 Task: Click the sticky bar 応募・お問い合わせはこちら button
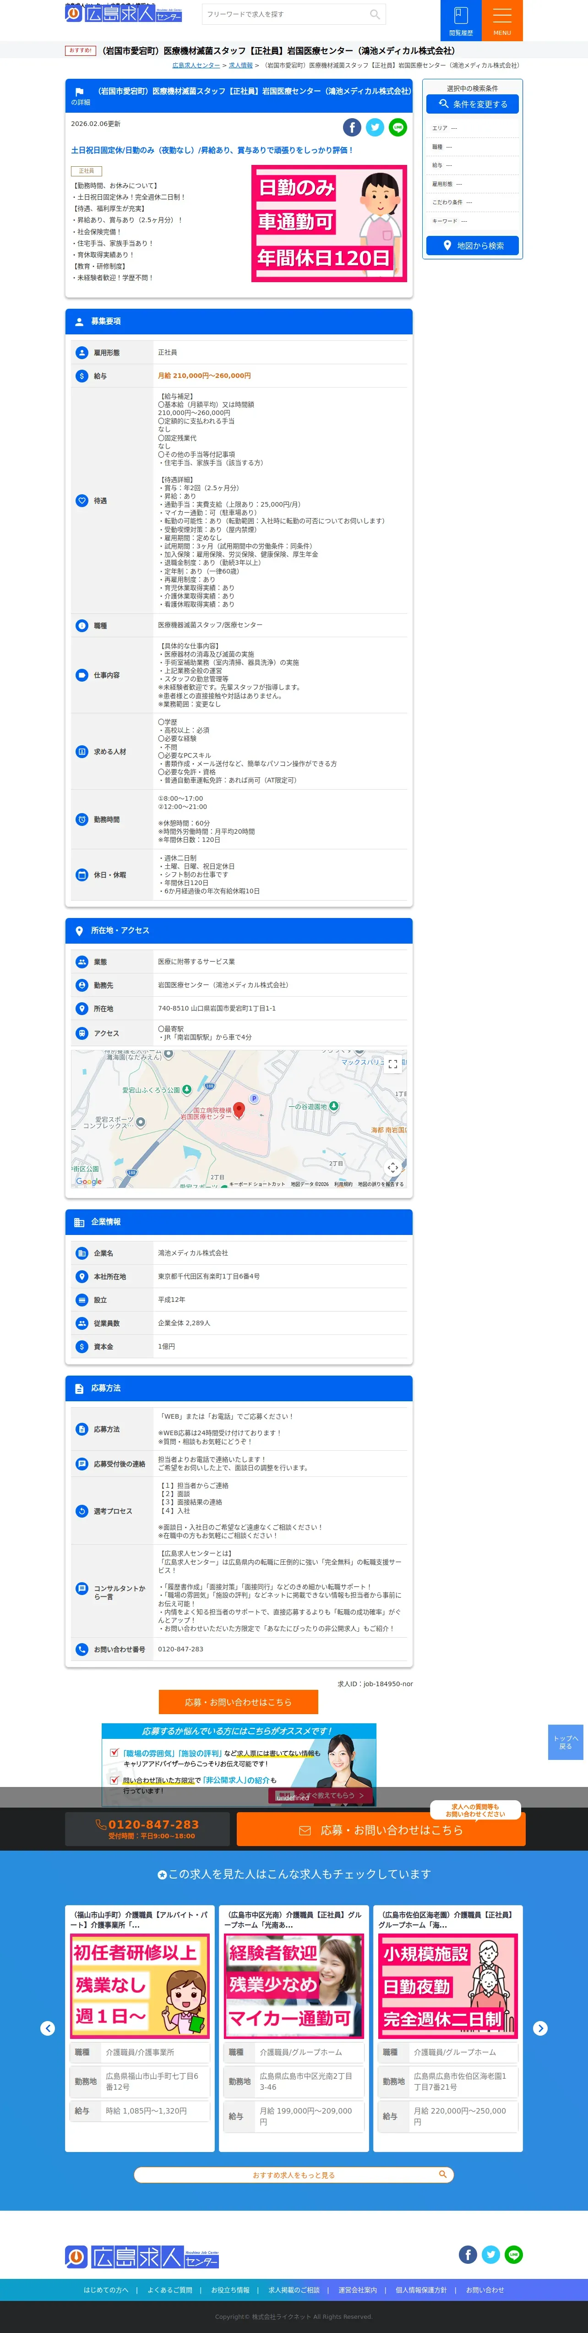coord(381,1830)
